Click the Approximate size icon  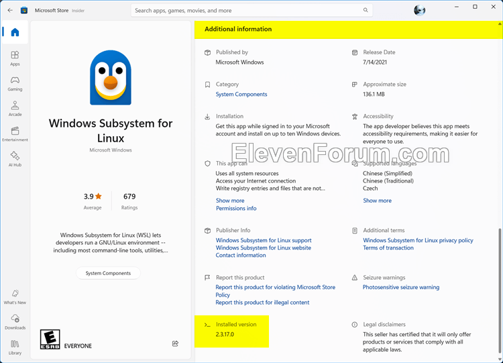pos(355,85)
